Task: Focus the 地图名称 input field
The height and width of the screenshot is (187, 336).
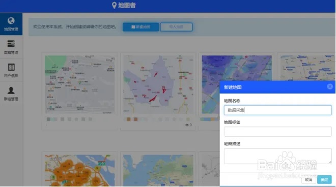Action: click(x=278, y=110)
